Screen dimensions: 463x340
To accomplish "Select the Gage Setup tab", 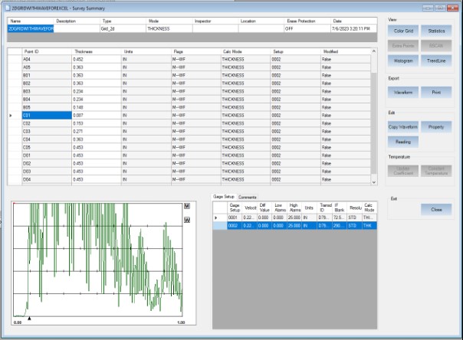I will click(x=224, y=197).
